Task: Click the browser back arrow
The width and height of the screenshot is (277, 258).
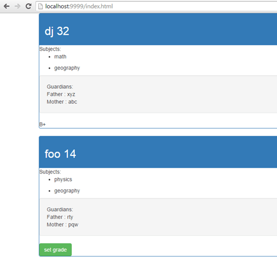Action: tap(6, 6)
